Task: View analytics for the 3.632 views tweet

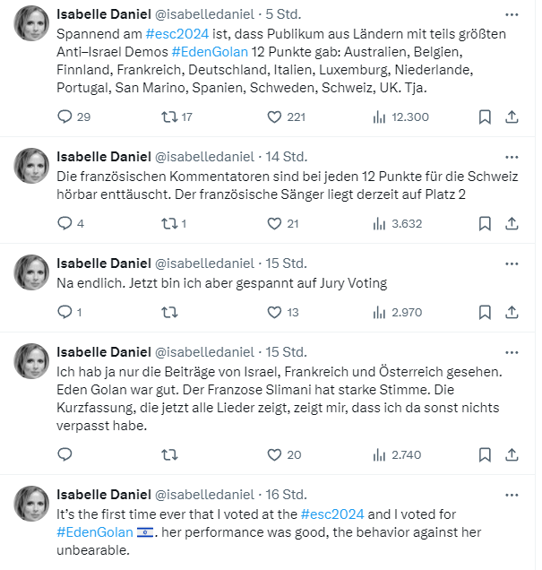Action: coord(398,223)
